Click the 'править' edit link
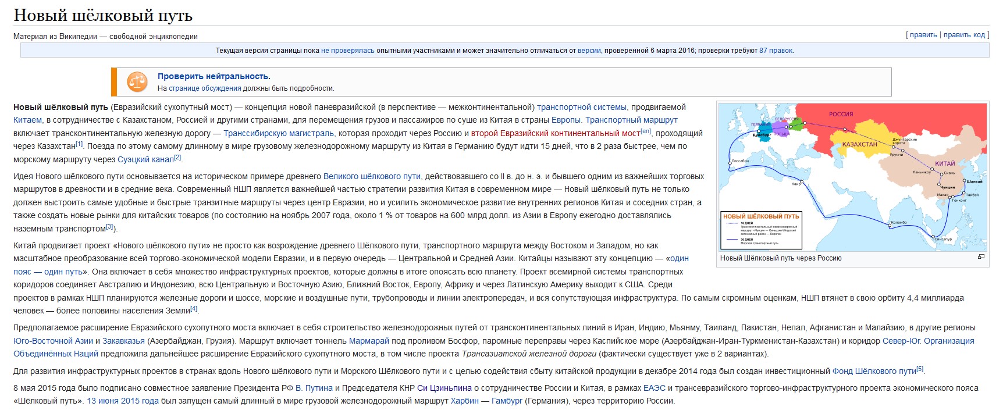 tap(923, 35)
